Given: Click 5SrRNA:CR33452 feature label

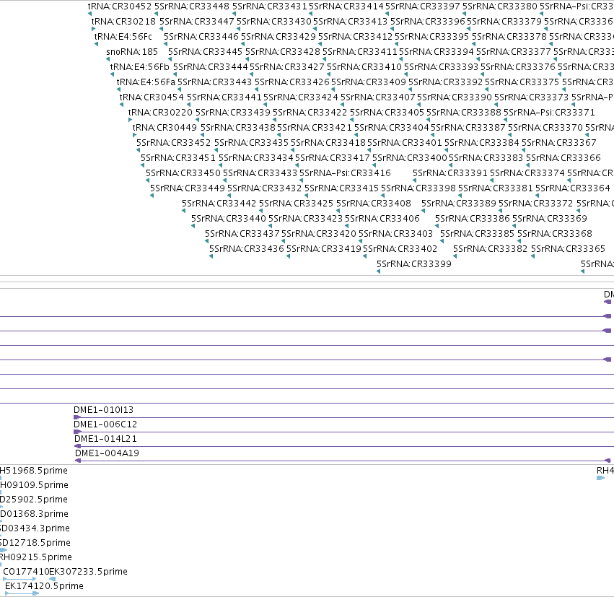Looking at the screenshot, I should click(173, 143).
